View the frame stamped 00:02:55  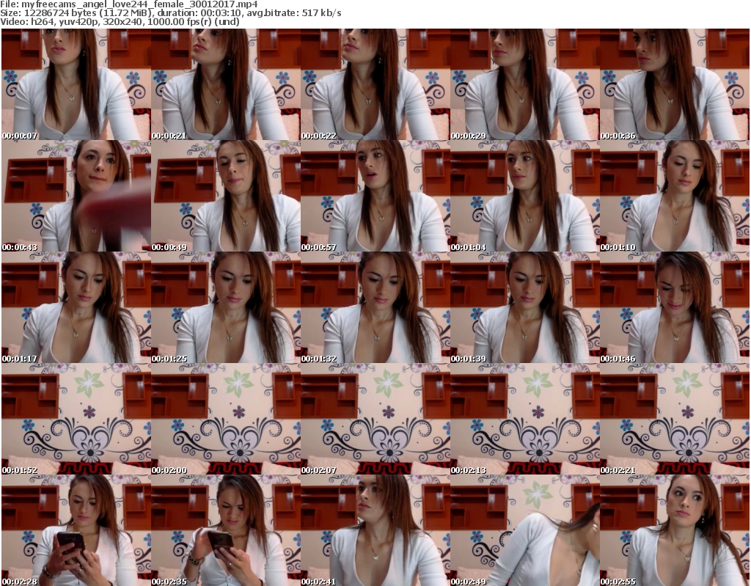click(x=675, y=530)
